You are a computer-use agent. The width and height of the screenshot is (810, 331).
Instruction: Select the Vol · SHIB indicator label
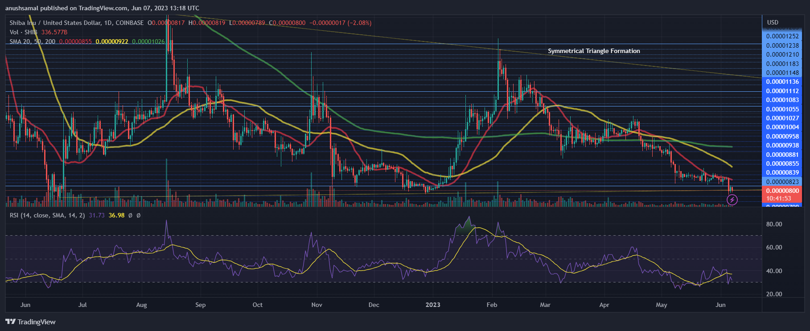tap(23, 32)
